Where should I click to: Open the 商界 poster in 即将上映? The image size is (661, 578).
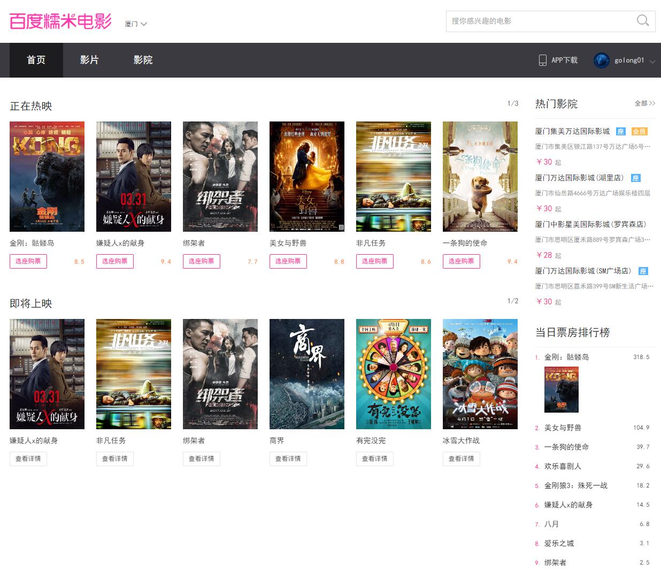click(x=307, y=374)
